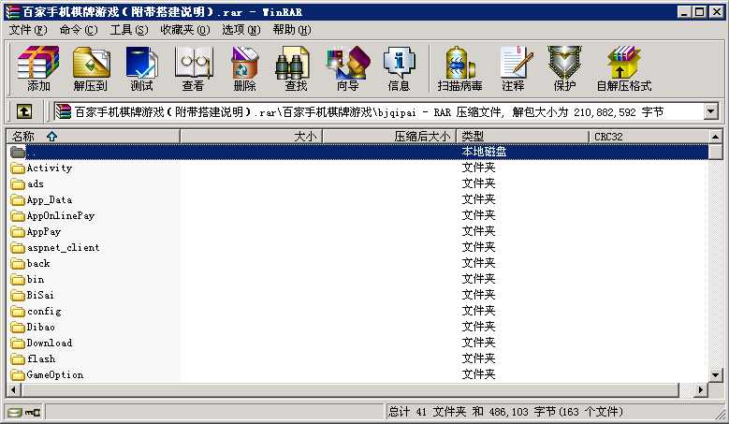Open the 收藏夹(O) menu
The image size is (729, 424).
(x=184, y=30)
